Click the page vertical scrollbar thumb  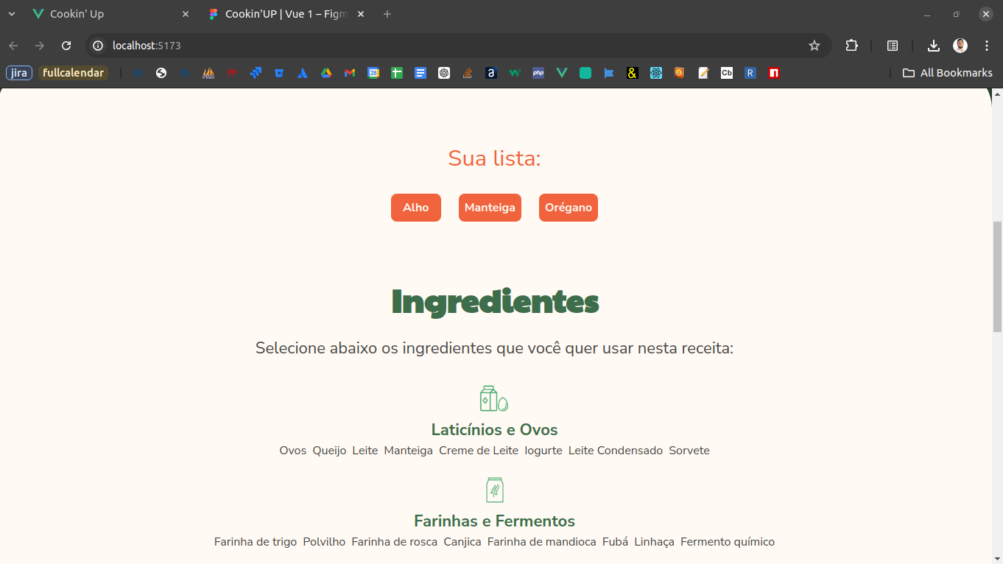(x=998, y=276)
